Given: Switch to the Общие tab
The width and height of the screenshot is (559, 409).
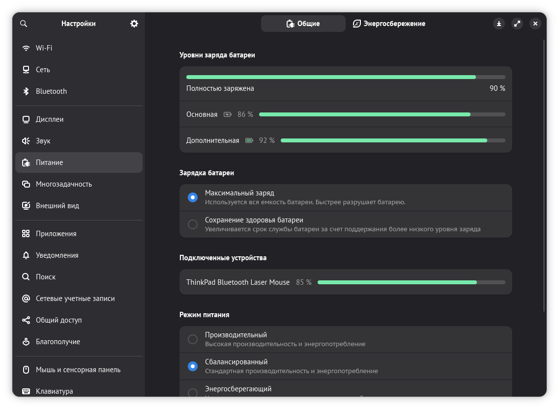Looking at the screenshot, I should (x=303, y=24).
